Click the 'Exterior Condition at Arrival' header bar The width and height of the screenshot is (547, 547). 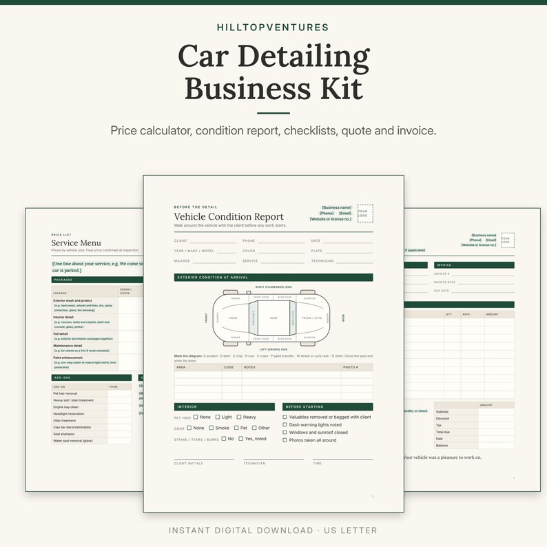(x=273, y=278)
